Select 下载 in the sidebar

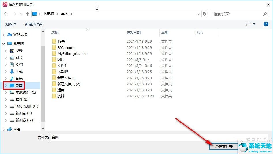pos(19,71)
